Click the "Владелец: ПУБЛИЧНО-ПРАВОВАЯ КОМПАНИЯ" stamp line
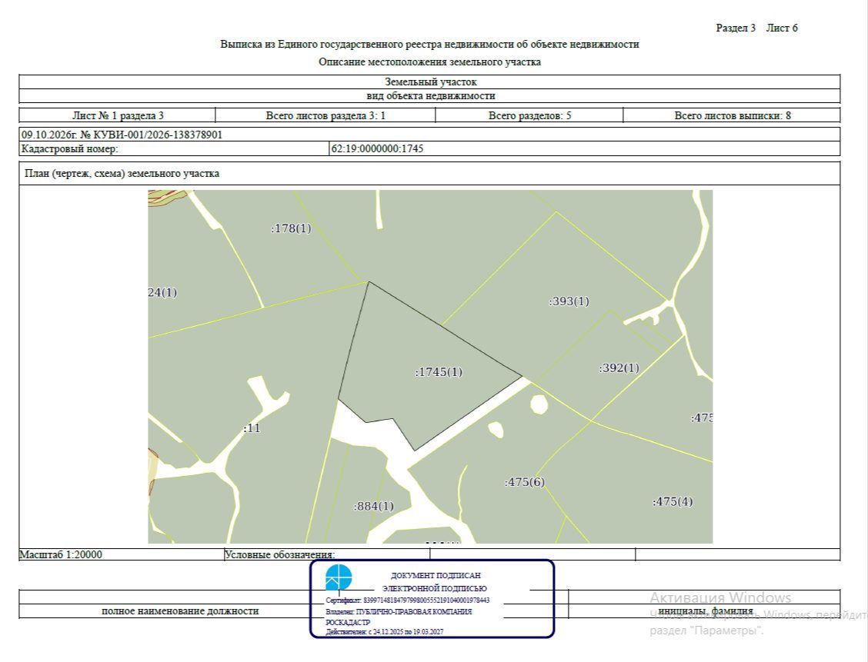The width and height of the screenshot is (868, 662). tap(399, 612)
